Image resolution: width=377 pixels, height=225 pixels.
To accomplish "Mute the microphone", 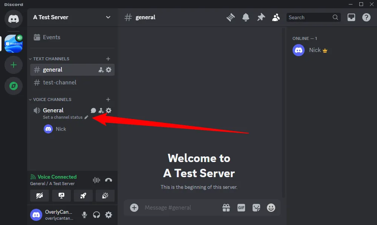I will [84, 215].
